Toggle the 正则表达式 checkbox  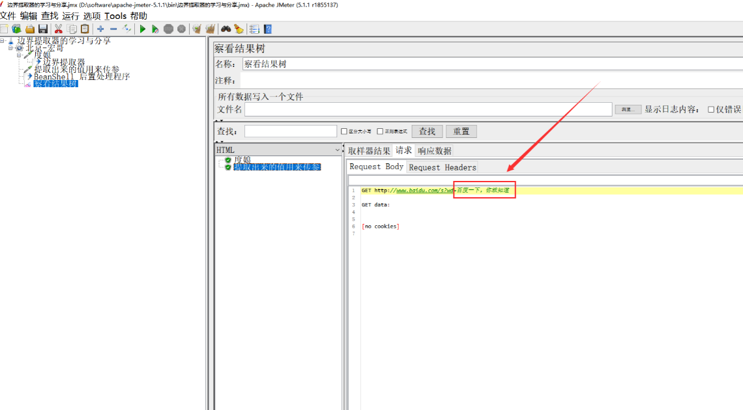tap(379, 131)
